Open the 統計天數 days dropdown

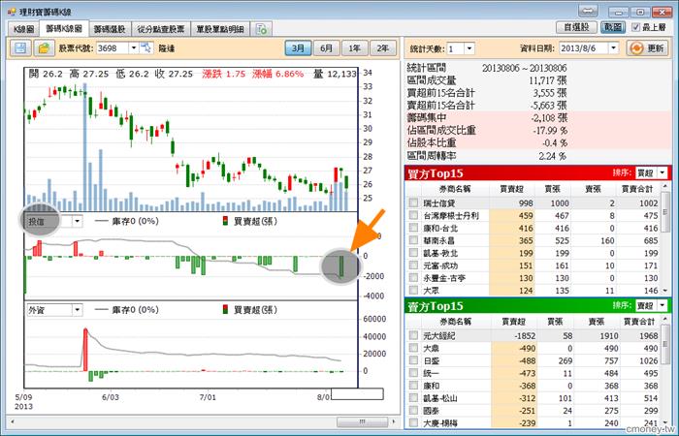[469, 48]
